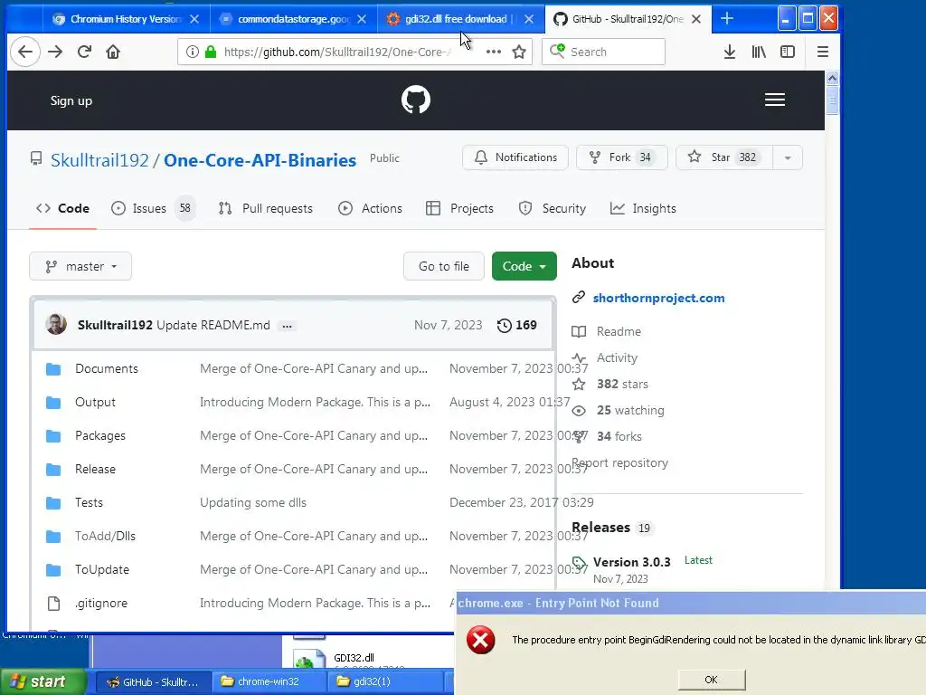The height and width of the screenshot is (695, 926).
Task: Click the Firefox Search input field
Action: 603,52
